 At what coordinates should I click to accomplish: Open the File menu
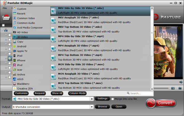(x=5, y=8)
